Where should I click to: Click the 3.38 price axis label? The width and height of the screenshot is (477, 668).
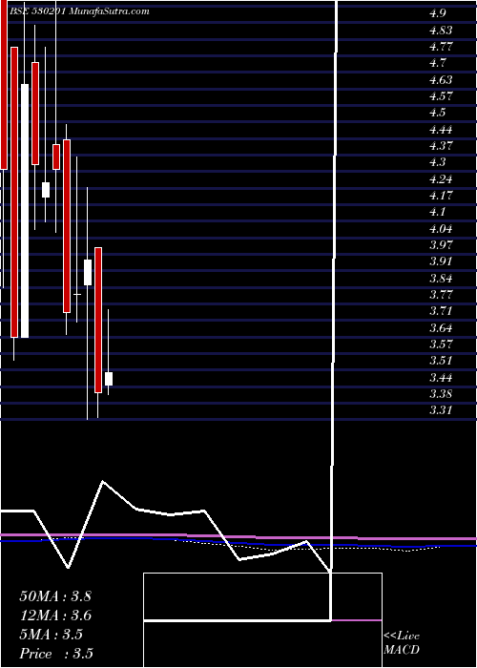pos(441,393)
